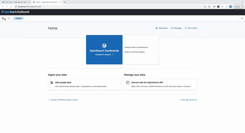Click the Dev tools wrench icon
This screenshot has height=133, width=245.
pyautogui.click(x=186, y=28)
